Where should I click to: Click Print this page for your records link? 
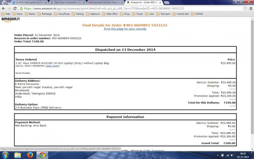[125, 29]
